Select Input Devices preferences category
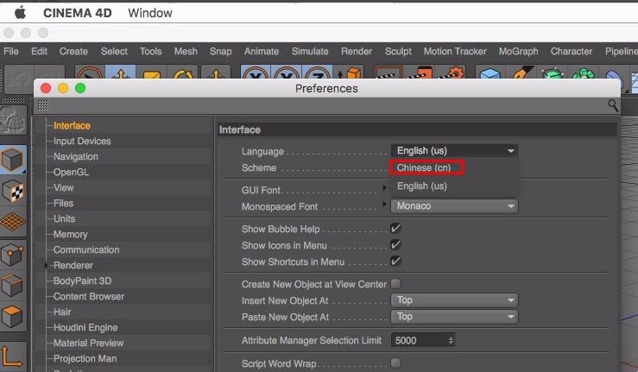This screenshot has height=372, width=638. (82, 142)
